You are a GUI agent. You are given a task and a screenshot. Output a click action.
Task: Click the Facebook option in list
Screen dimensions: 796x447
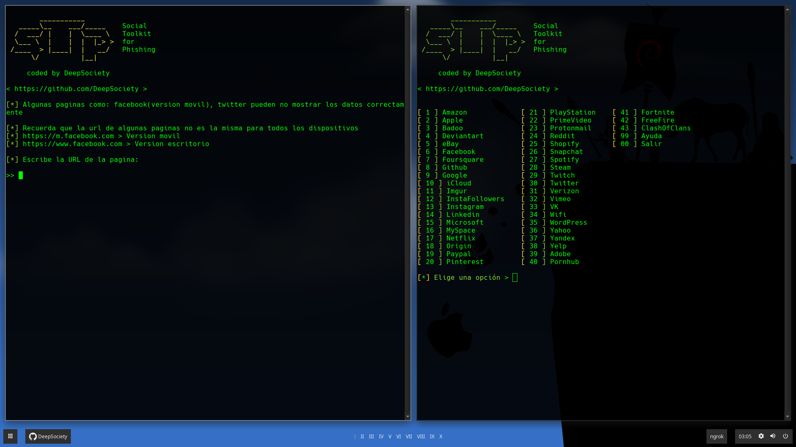(x=459, y=152)
